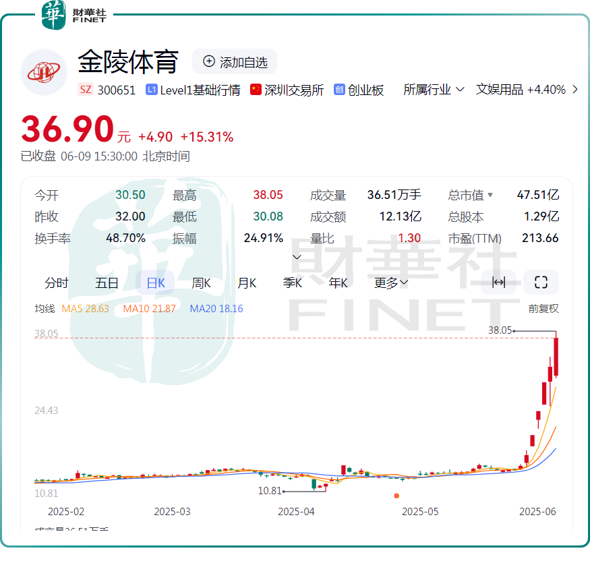
Task: Select the 日K chart tab
Action: (155, 283)
